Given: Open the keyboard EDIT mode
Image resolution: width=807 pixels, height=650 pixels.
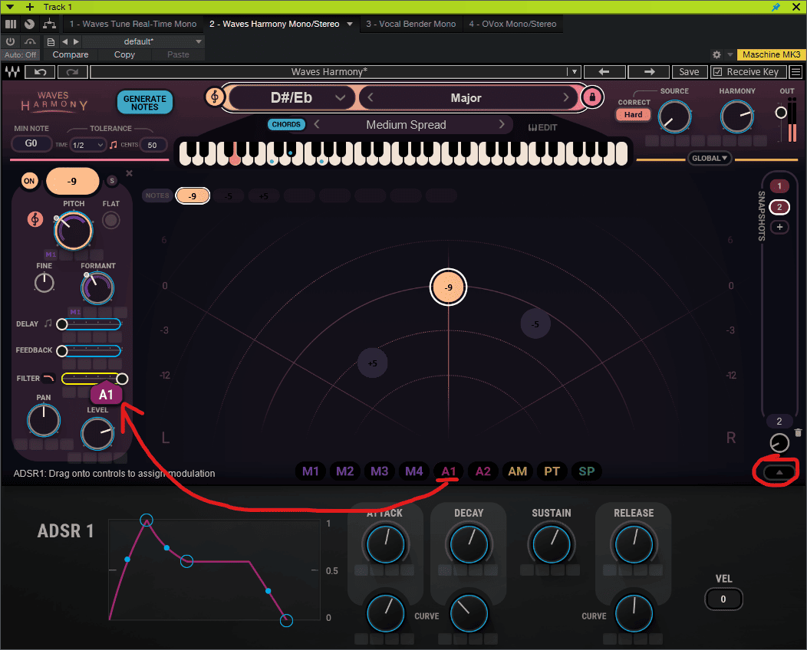Looking at the screenshot, I should click(x=542, y=127).
